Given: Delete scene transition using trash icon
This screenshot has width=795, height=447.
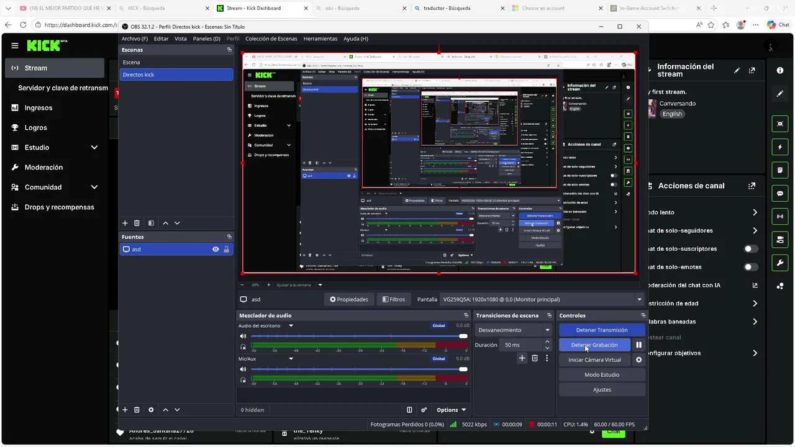Looking at the screenshot, I should pos(535,358).
